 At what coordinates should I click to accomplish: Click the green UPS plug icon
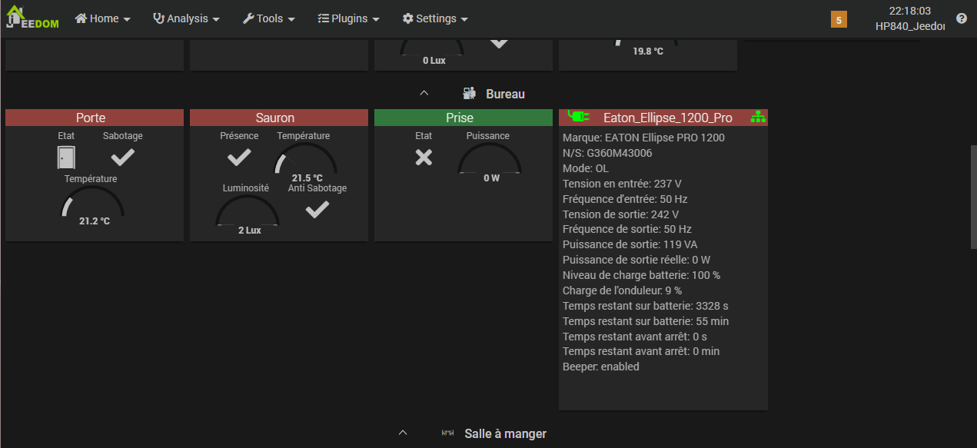click(578, 117)
